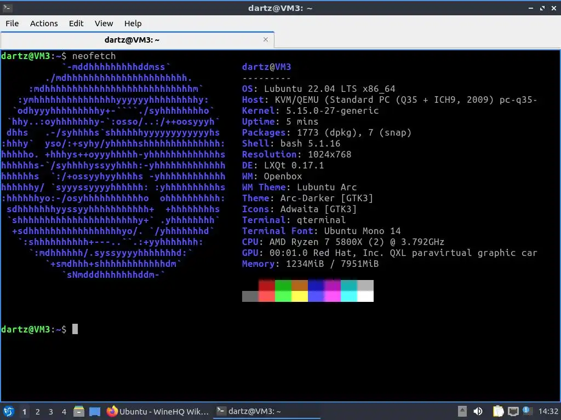Switch to the Firefox WineHQ Wiki window
Screen dimensions: 561x420
(x=157, y=411)
